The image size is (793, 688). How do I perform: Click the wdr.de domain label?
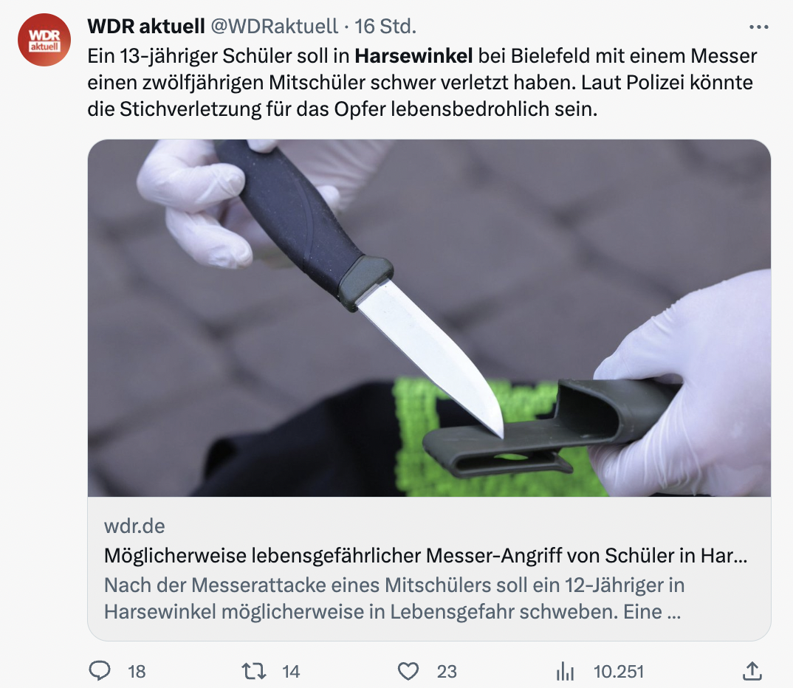point(134,526)
